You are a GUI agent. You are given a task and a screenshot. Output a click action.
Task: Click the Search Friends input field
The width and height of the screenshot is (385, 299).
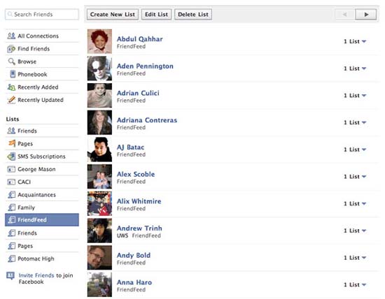(42, 14)
